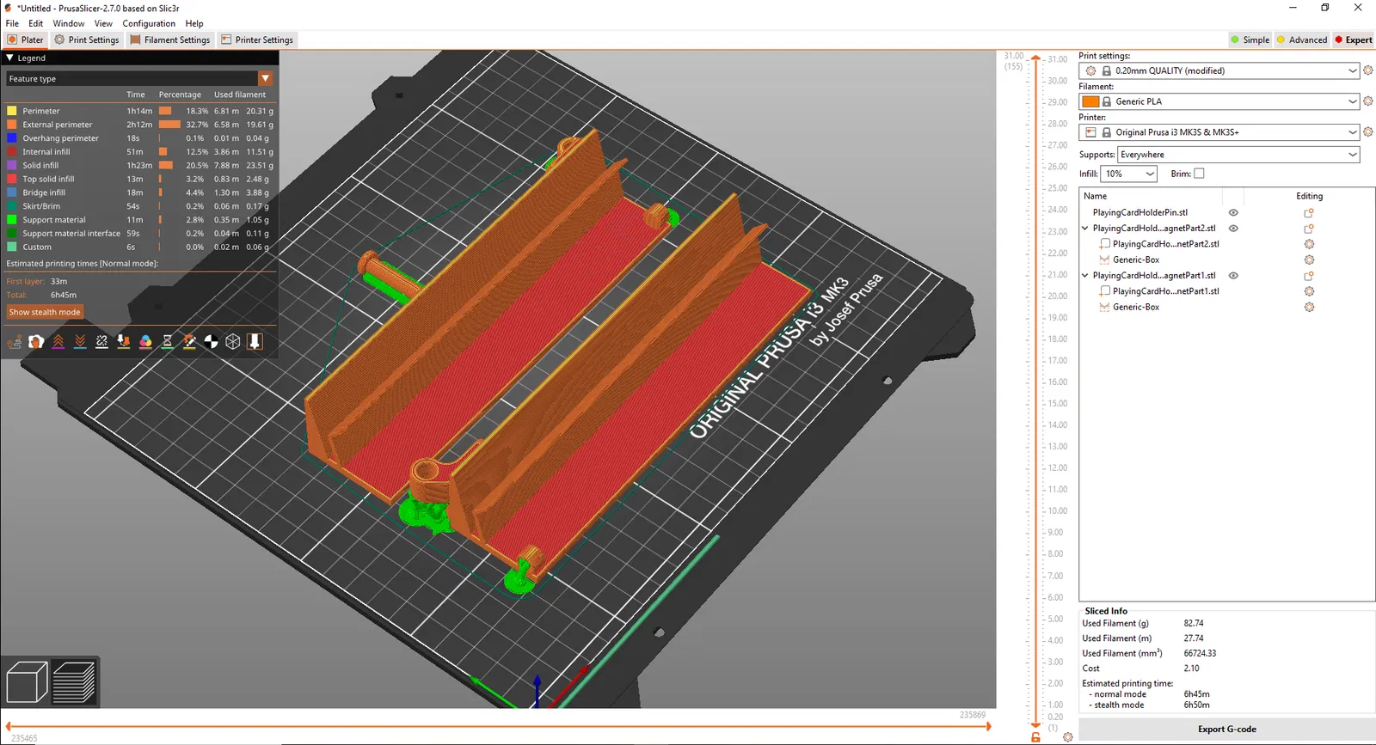Toggle shells wireframe cube icon
Image resolution: width=1376 pixels, height=745 pixels.
click(x=232, y=342)
